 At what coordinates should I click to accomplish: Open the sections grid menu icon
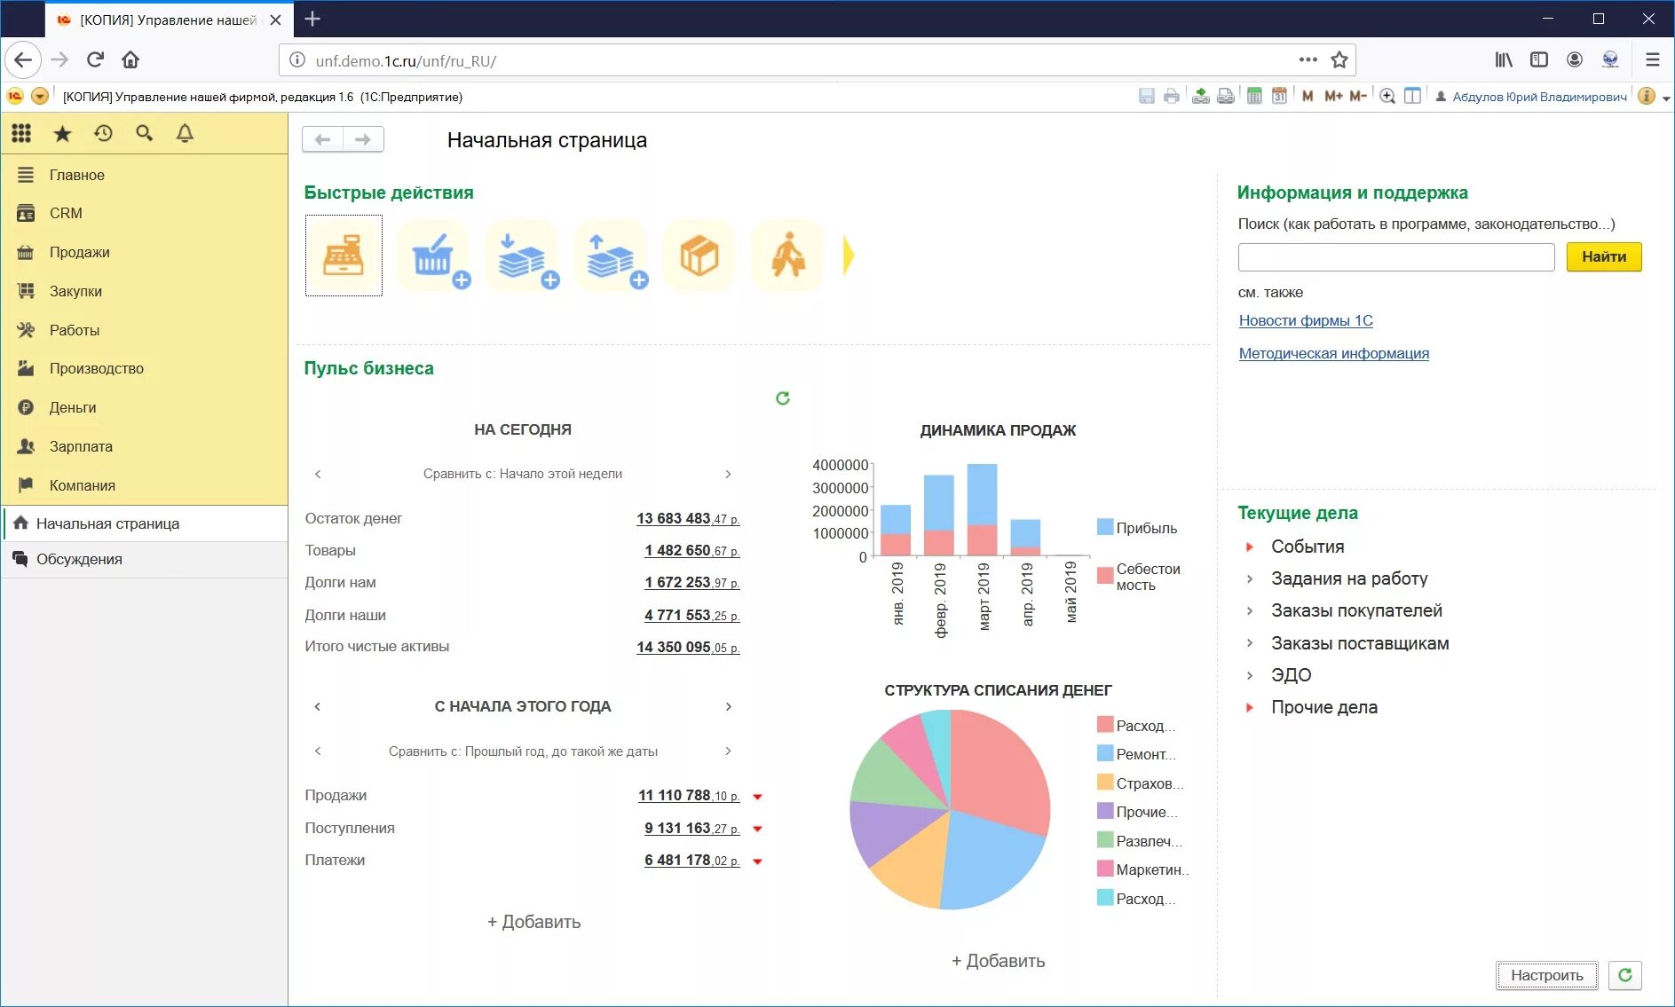[x=21, y=133]
